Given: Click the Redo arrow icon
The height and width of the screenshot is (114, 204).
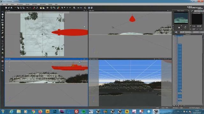Looking at the screenshot, I should (x=30, y=8).
